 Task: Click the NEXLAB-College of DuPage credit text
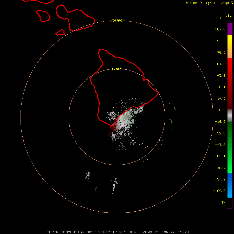(x=207, y=3)
